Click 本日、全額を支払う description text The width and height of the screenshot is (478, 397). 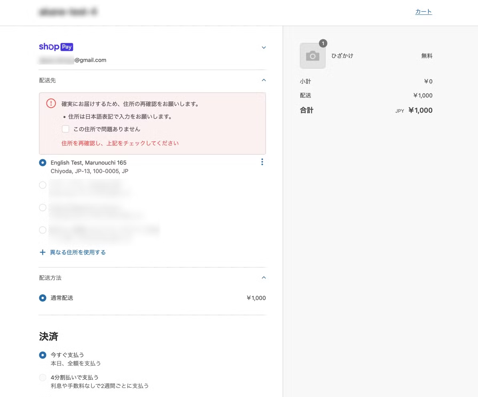76,363
